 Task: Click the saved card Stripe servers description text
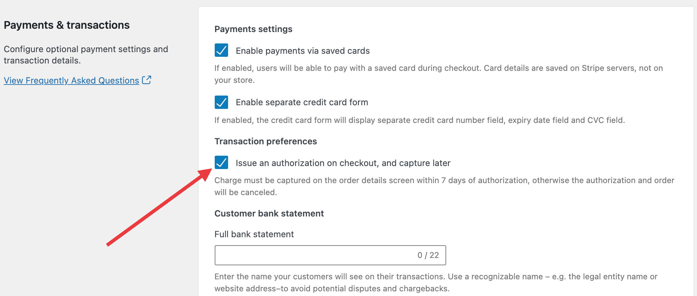click(x=438, y=74)
